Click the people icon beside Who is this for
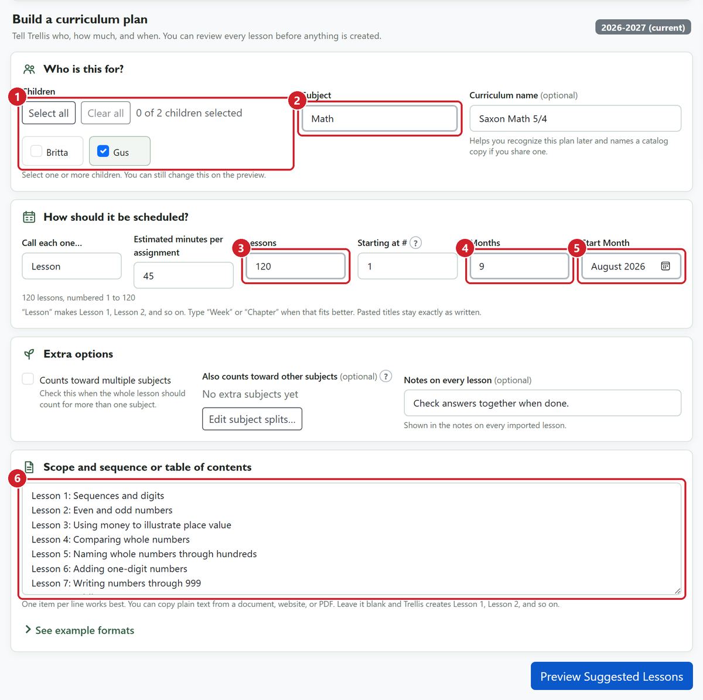The height and width of the screenshot is (700, 703). [29, 69]
